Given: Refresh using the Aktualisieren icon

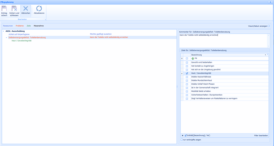Looking at the screenshot, I should point(39,9).
